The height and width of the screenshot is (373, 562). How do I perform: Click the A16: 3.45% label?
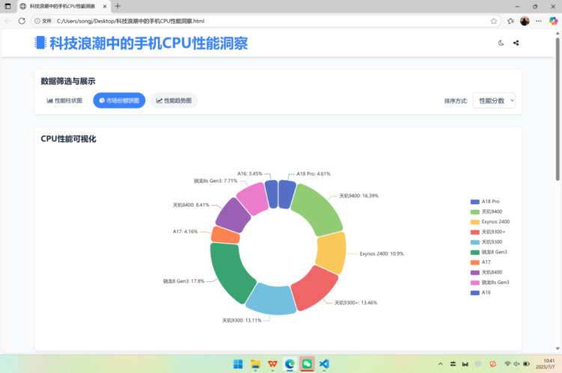[x=250, y=173]
